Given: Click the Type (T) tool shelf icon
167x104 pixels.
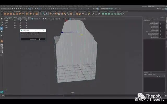Looking at the screenshot, I should (34, 14).
